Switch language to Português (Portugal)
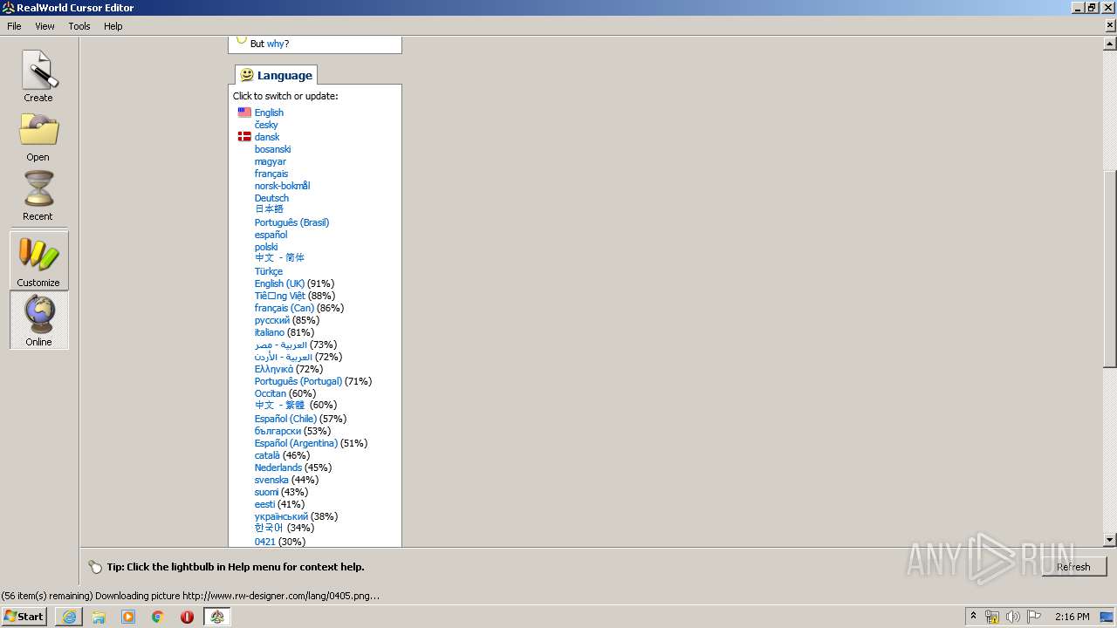This screenshot has width=1117, height=628. 298,381
